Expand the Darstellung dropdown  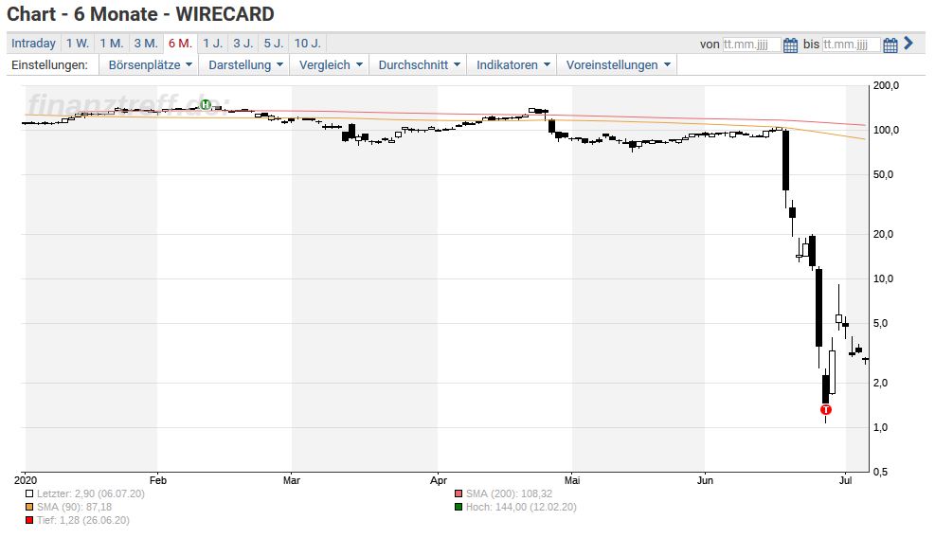[x=244, y=65]
